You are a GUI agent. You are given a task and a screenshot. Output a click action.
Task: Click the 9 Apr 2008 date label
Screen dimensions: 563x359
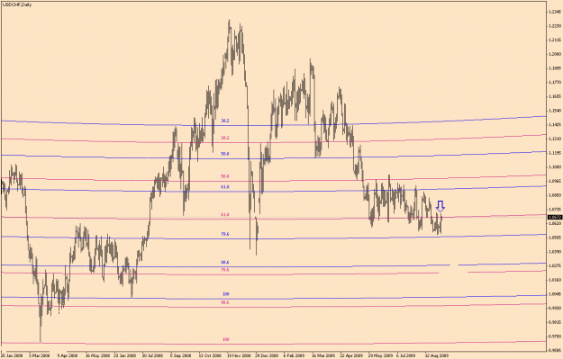[68, 355]
